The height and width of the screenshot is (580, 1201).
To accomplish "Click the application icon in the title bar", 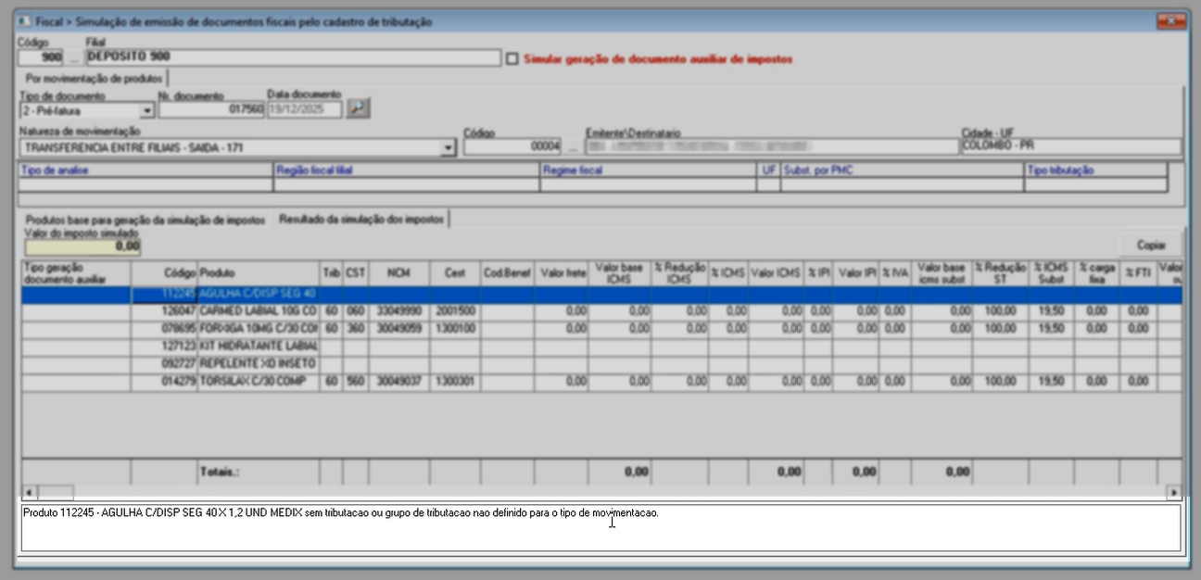I will [x=23, y=20].
